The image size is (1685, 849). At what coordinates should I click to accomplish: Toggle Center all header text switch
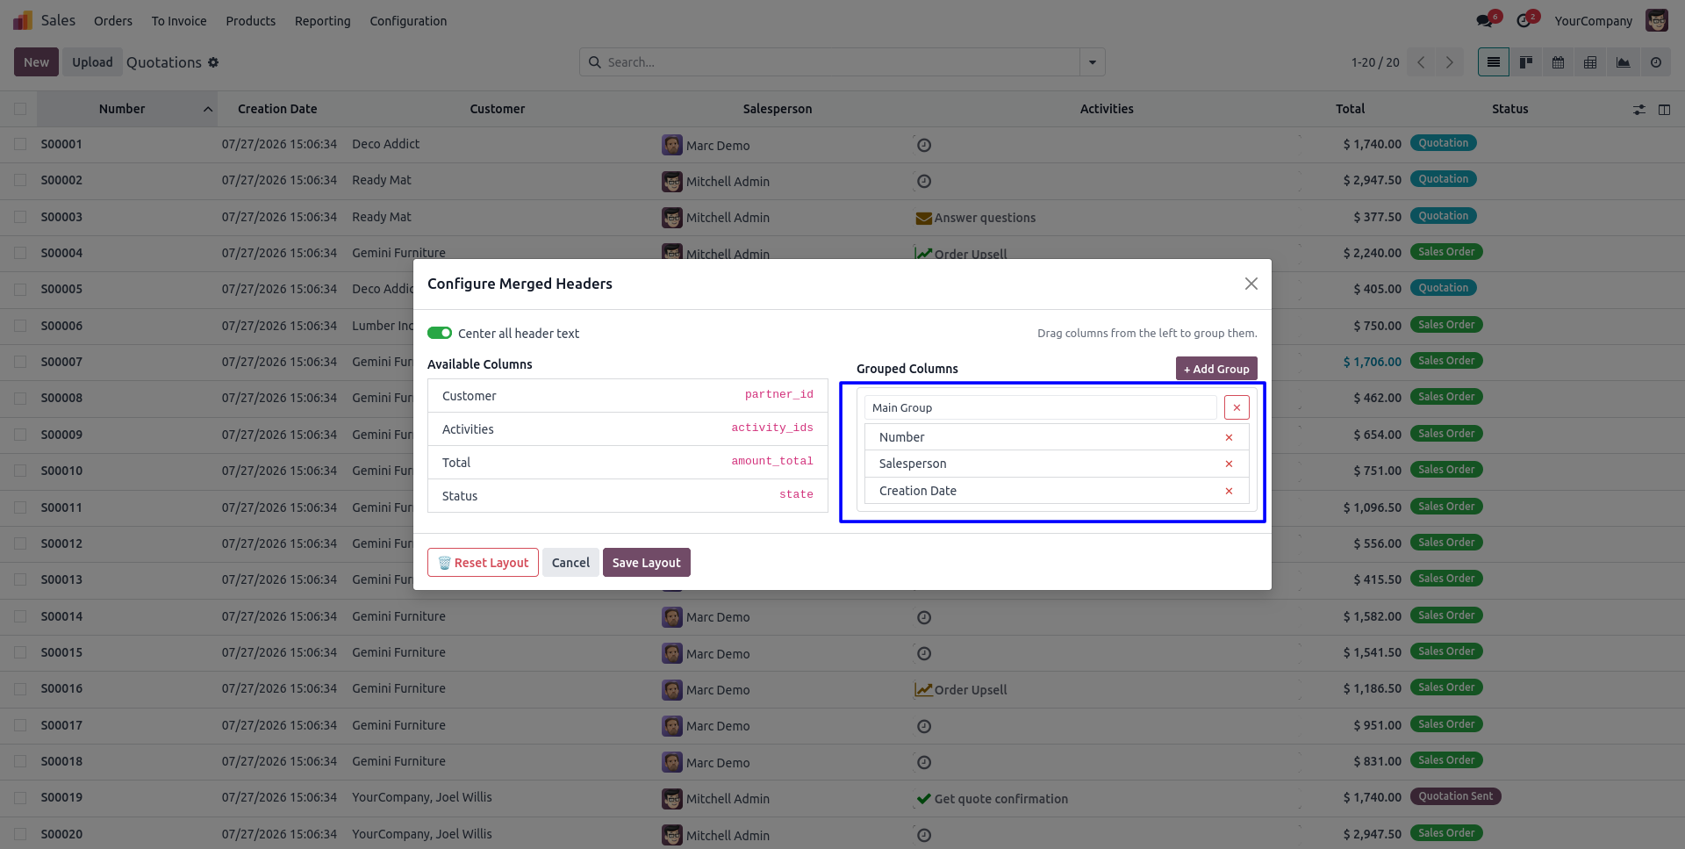pos(440,333)
